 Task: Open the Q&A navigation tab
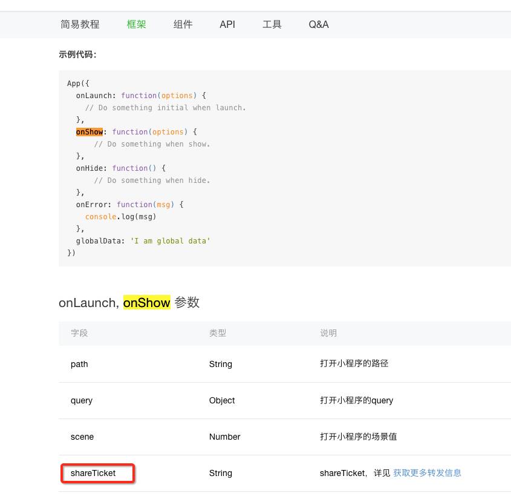pos(319,25)
